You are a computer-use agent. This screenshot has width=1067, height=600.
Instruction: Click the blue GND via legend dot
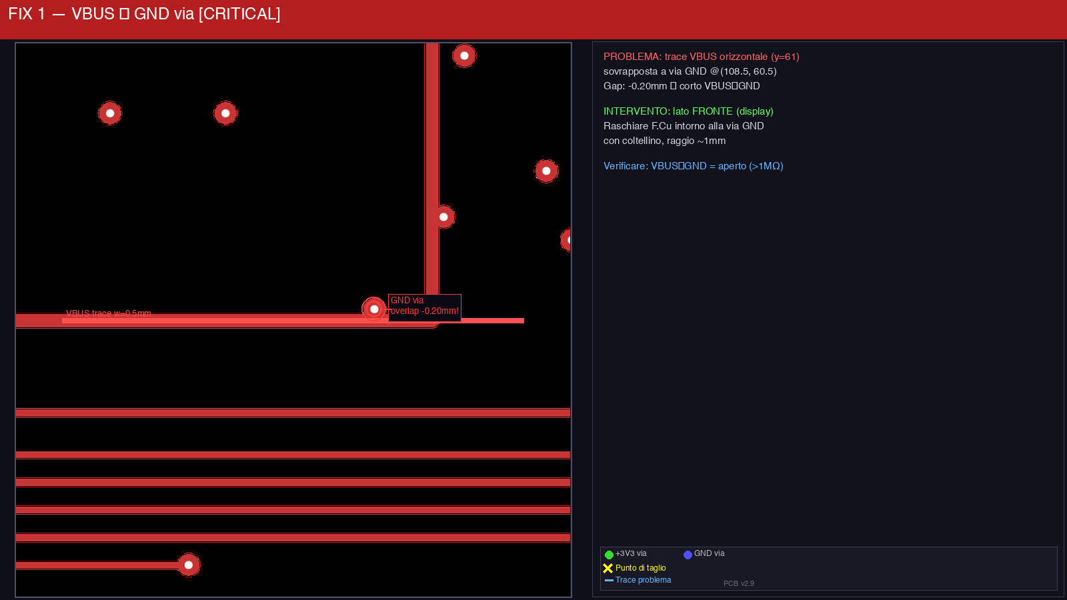pos(688,555)
